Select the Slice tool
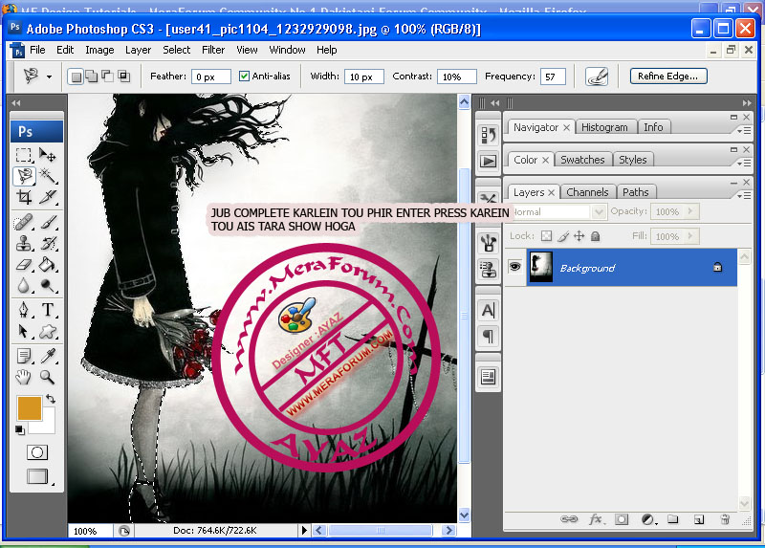Screen dimensions: 765x548 click(x=48, y=197)
